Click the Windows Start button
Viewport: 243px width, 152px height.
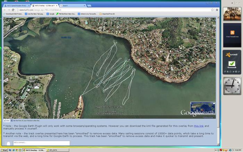pyautogui.click(x=5, y=150)
